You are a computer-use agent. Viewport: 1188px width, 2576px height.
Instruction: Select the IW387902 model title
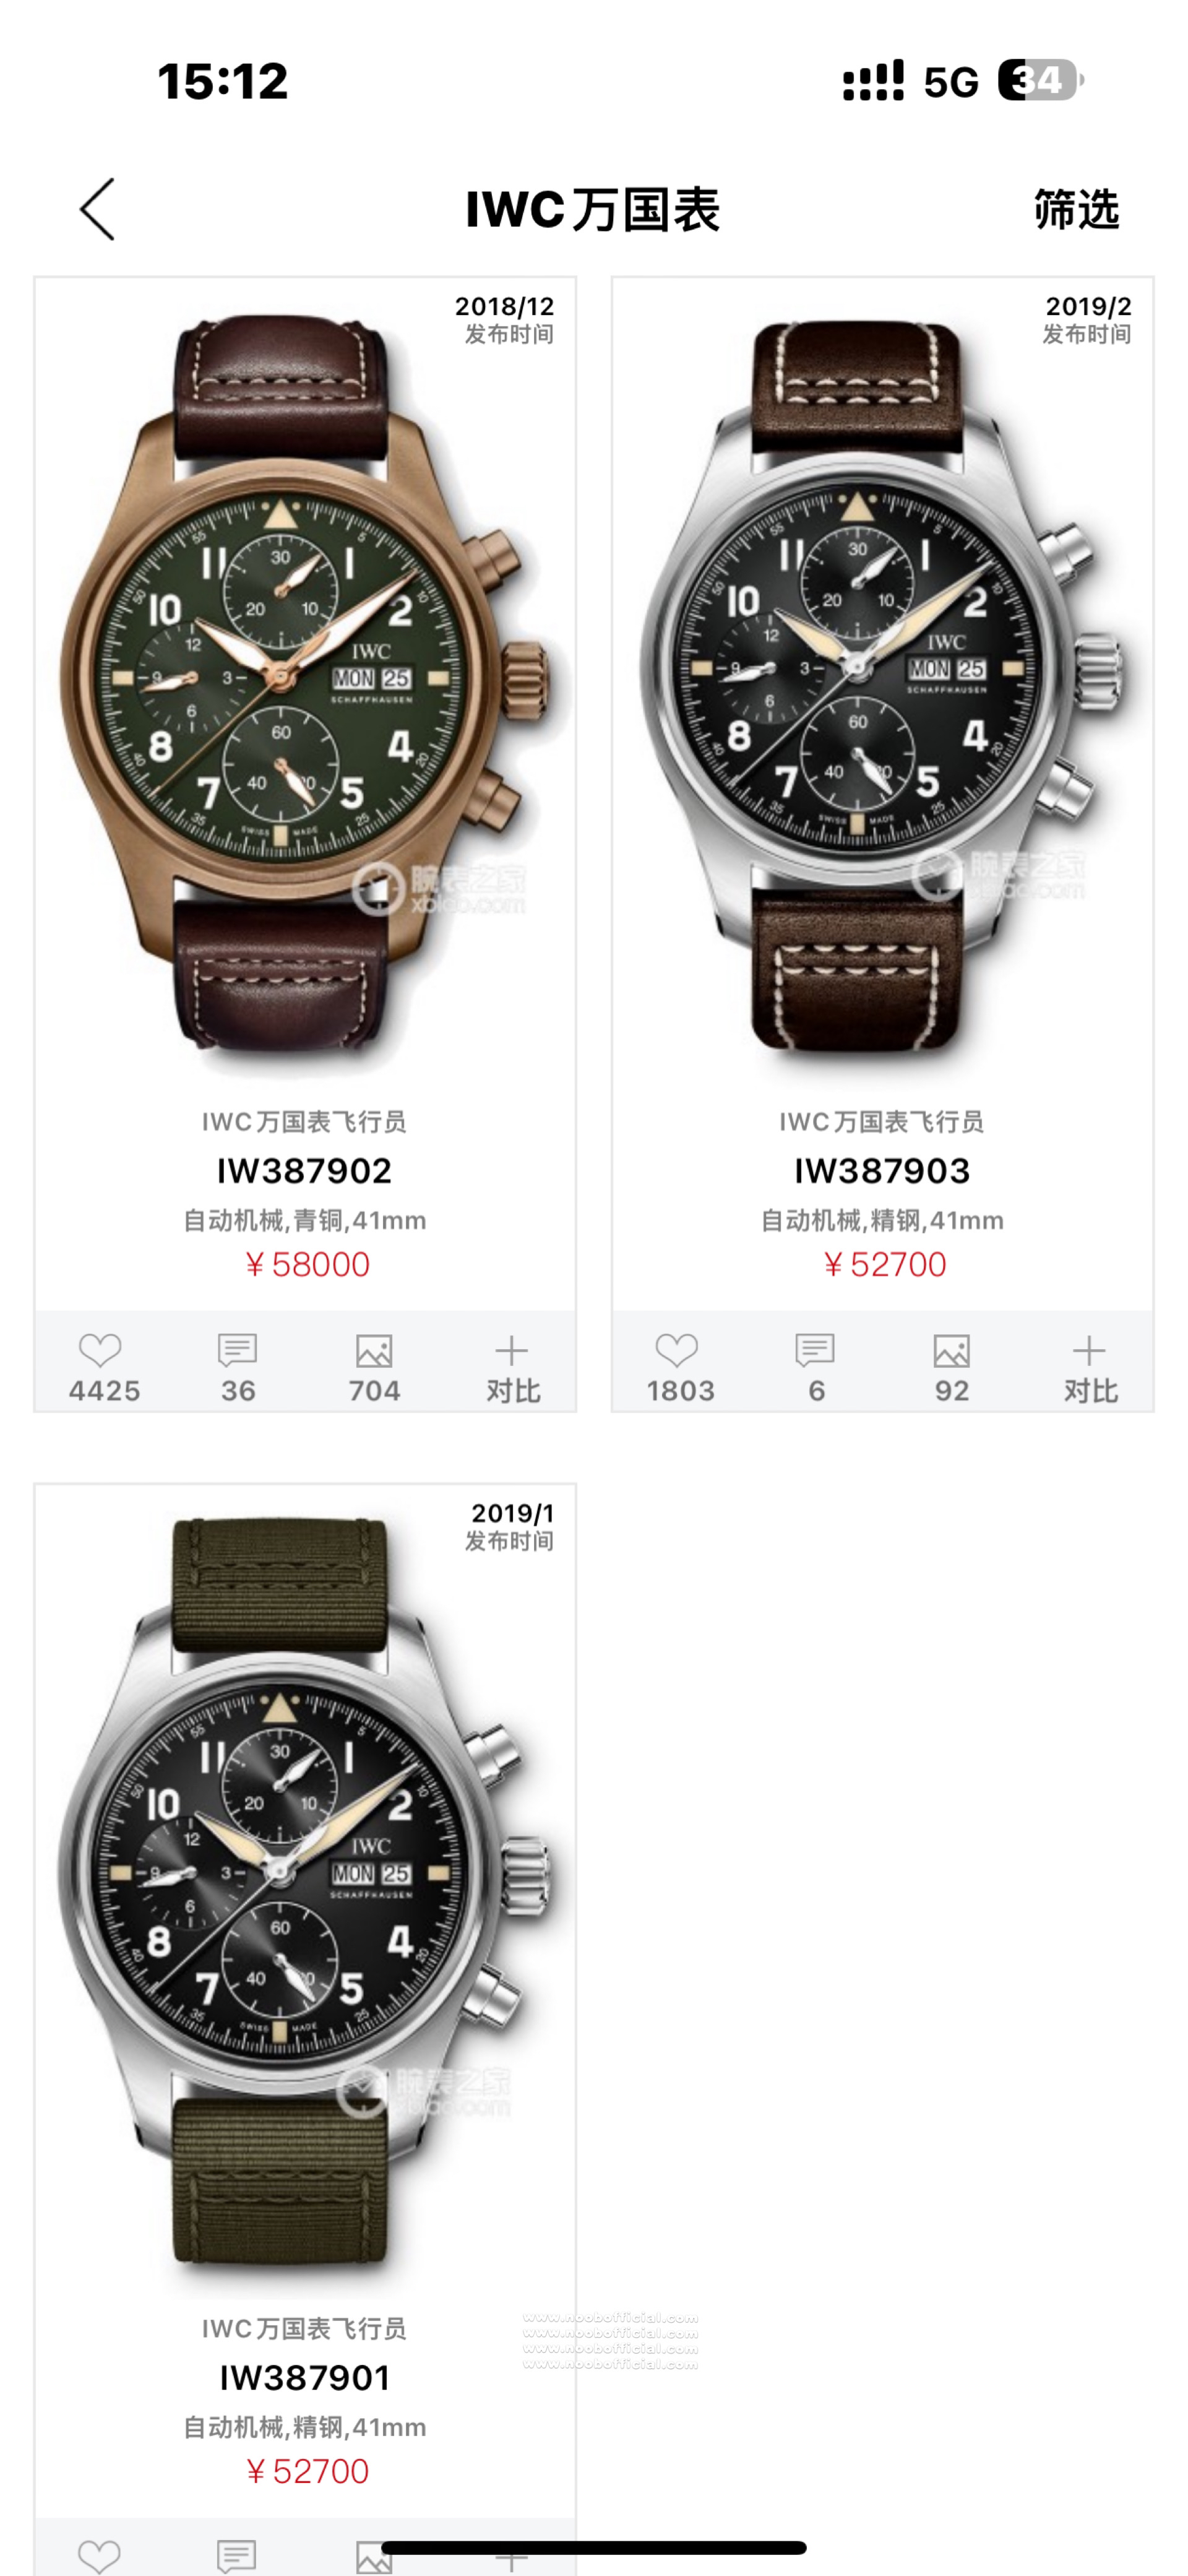point(305,1170)
